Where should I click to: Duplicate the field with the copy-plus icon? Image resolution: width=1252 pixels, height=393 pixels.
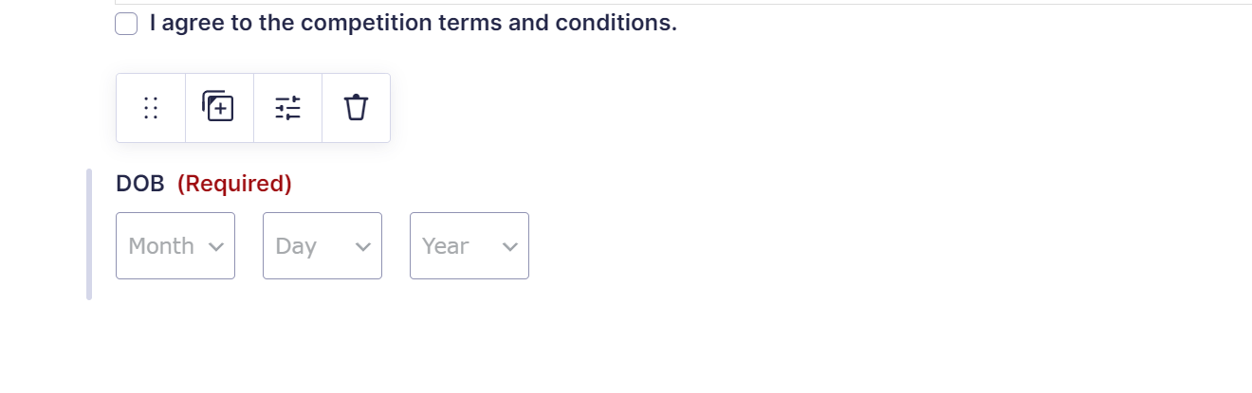point(219,108)
